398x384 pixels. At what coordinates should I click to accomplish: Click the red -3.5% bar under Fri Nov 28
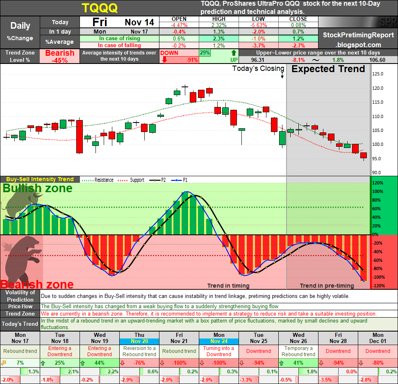coord(329,380)
